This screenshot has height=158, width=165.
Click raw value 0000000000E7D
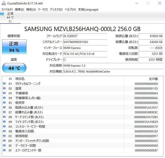[146, 127]
